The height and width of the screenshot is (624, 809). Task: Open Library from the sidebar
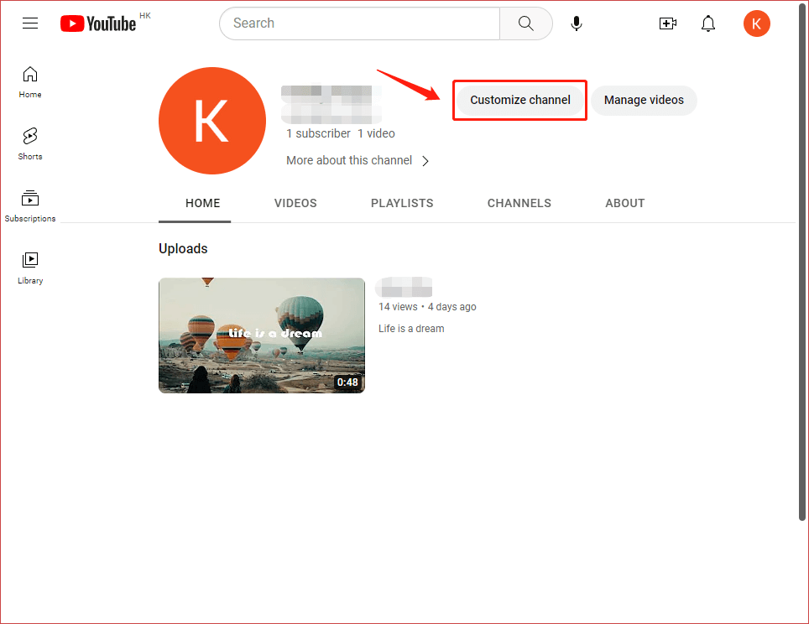point(29,267)
